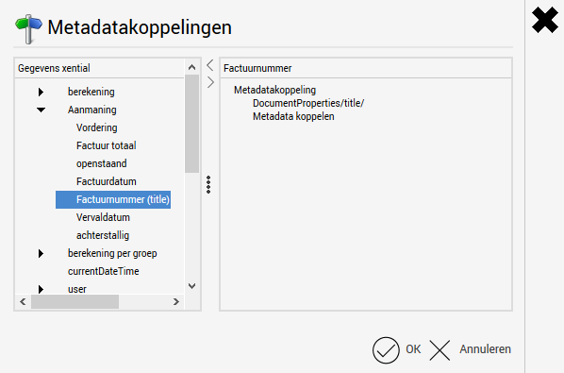Select Factuurdatum in the tree

pyautogui.click(x=107, y=181)
